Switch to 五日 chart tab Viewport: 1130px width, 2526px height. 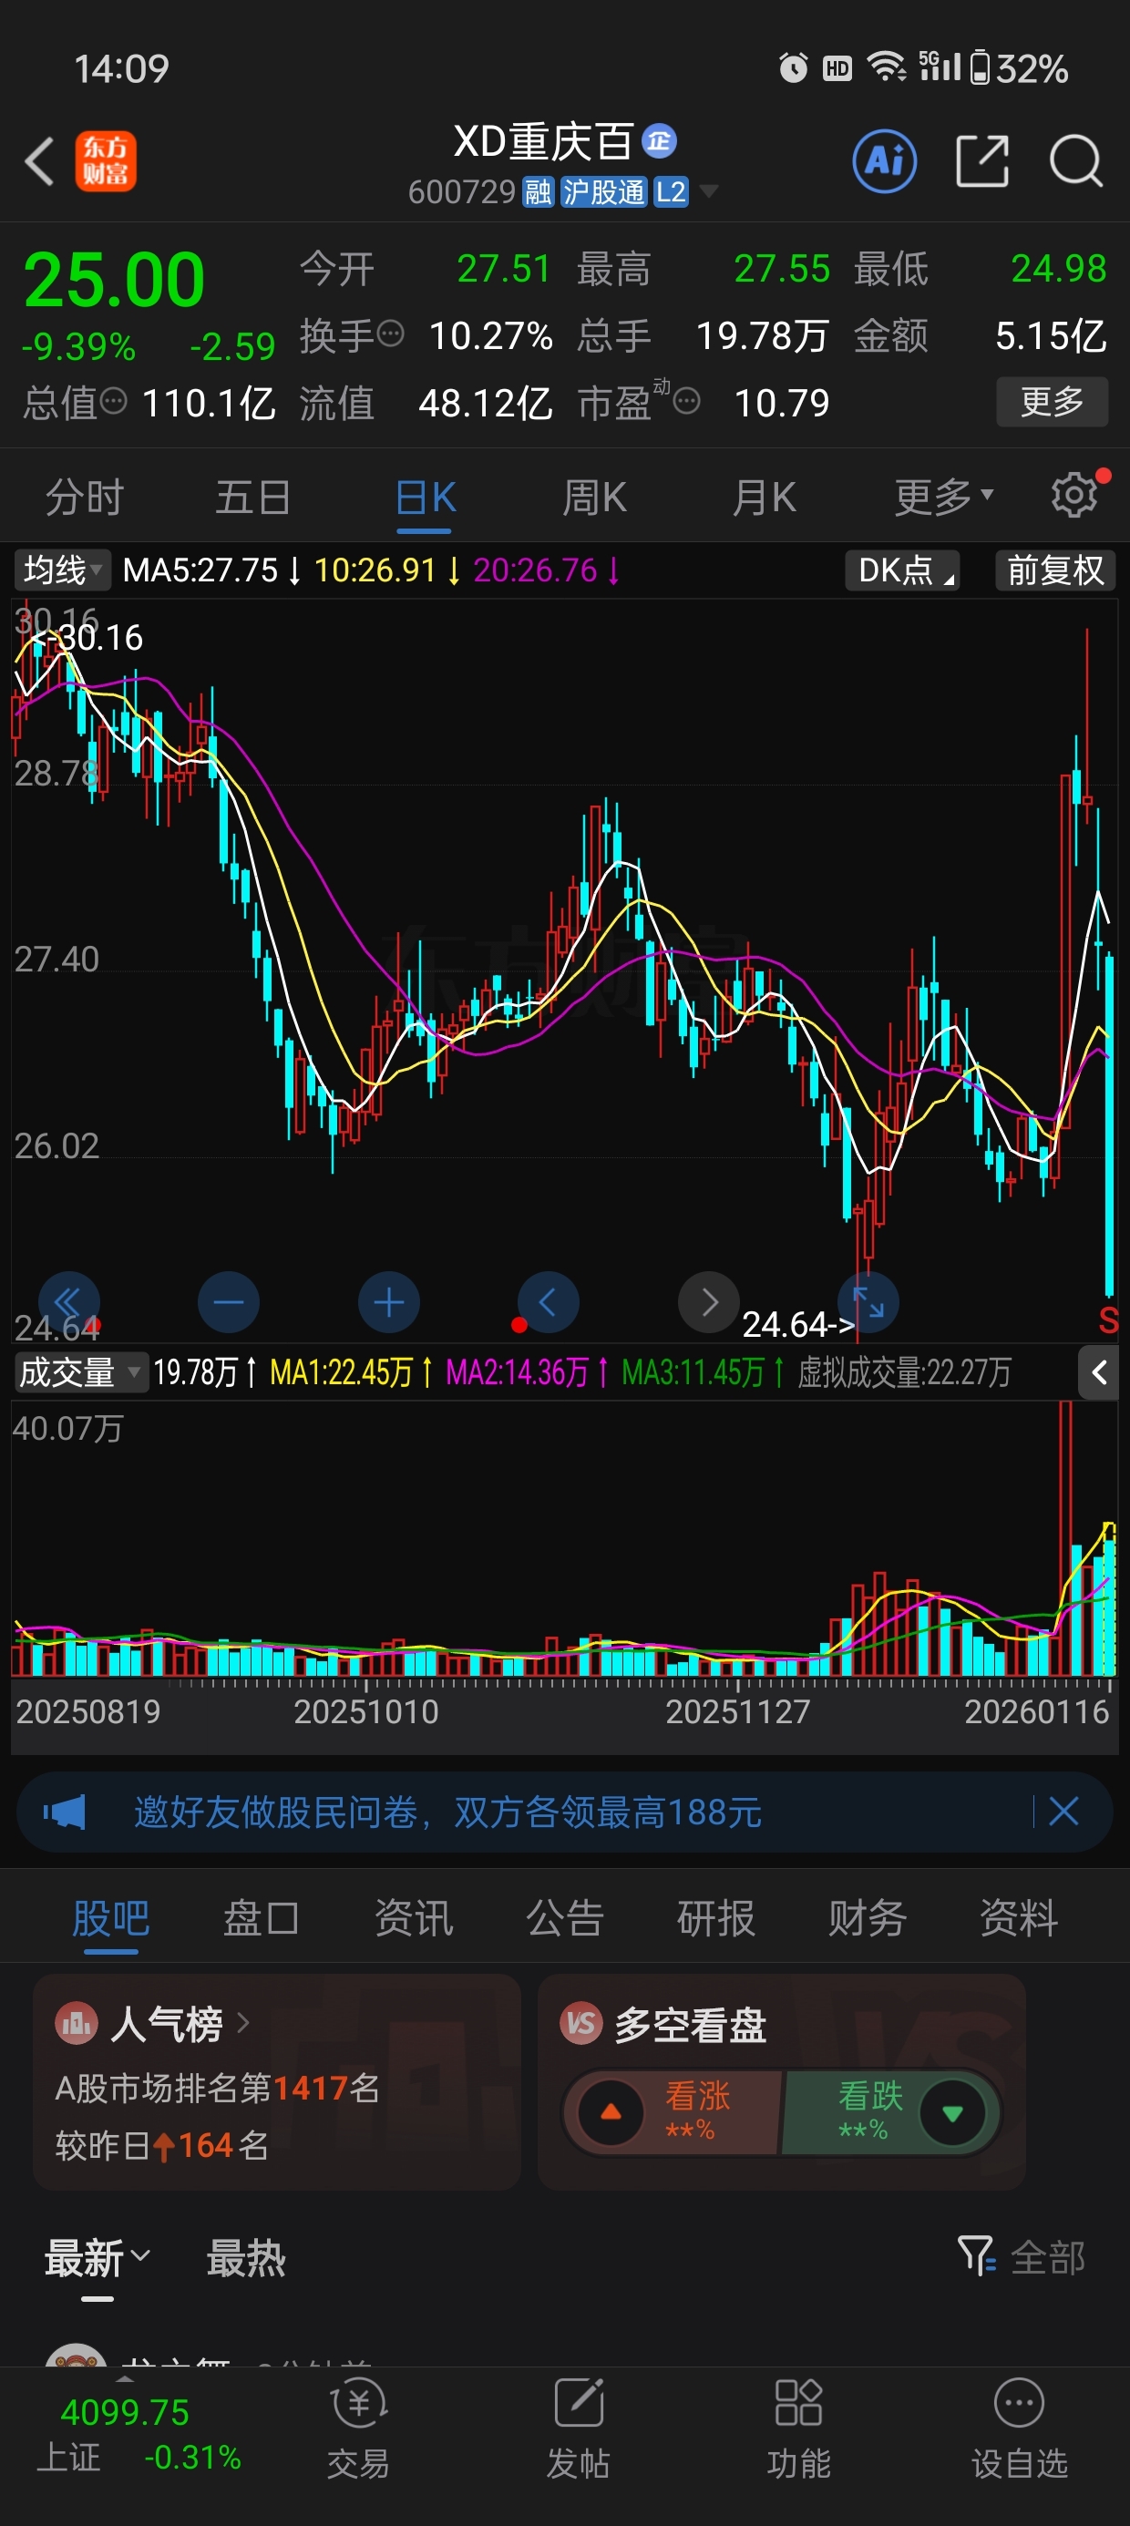pos(253,498)
